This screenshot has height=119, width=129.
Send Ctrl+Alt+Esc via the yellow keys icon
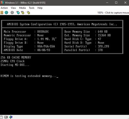coord(23,13)
